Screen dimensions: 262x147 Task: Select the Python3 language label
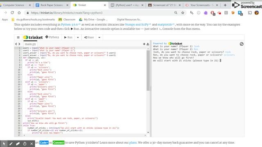[x=52, y=37]
